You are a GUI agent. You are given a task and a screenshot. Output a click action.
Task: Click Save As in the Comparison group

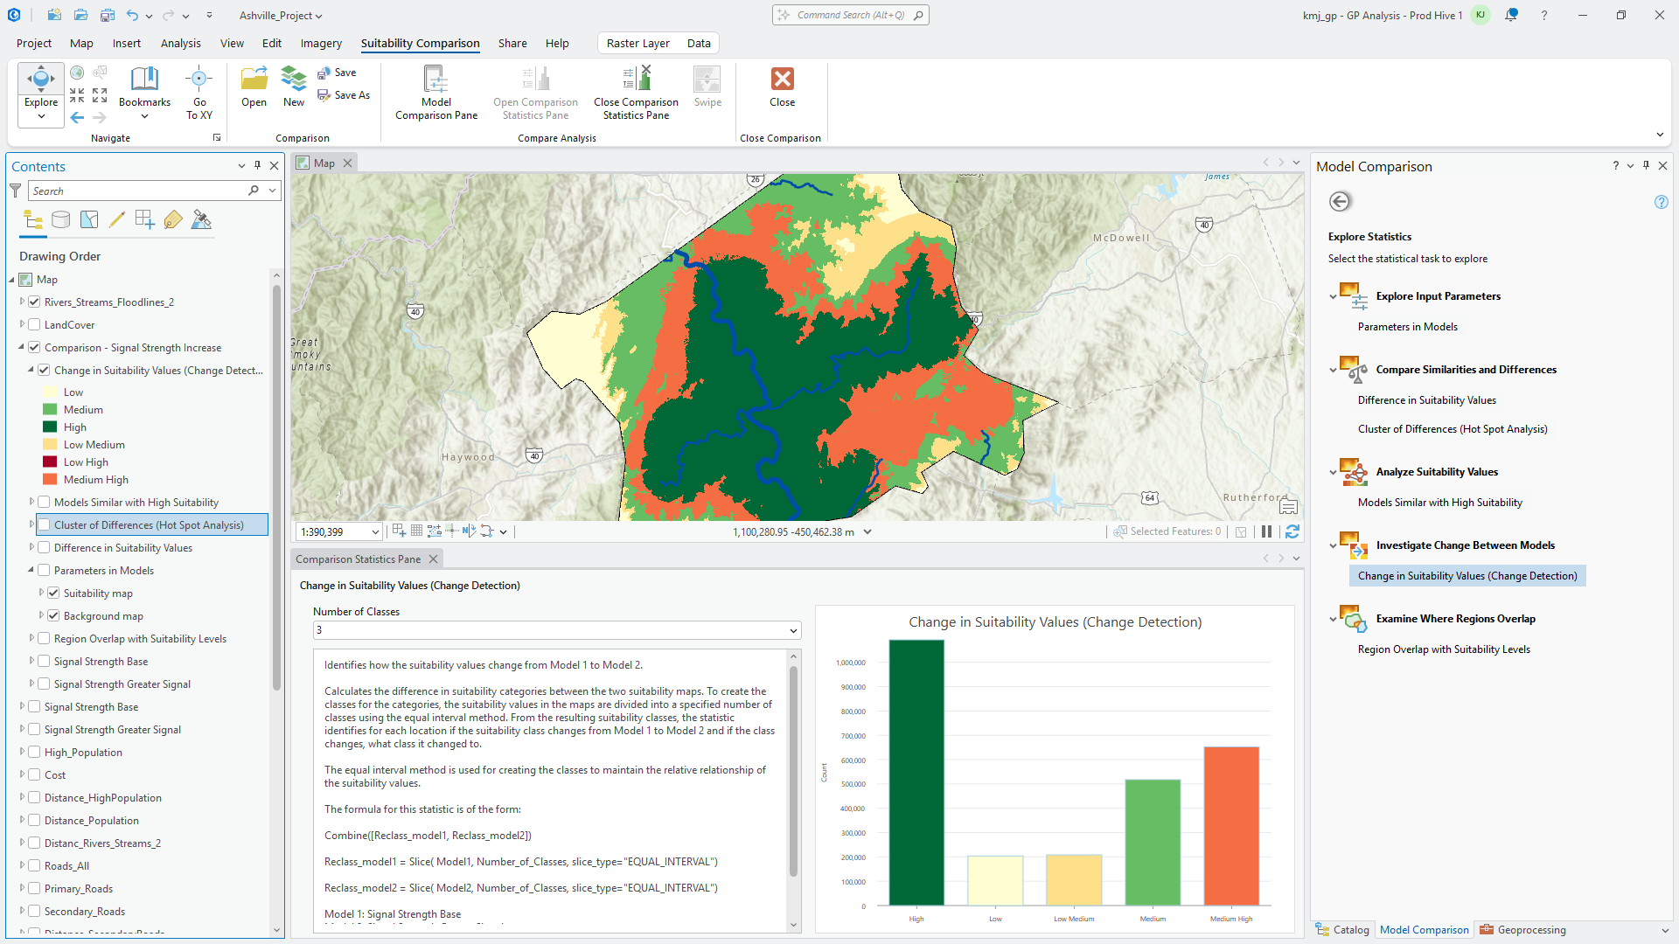click(x=344, y=95)
